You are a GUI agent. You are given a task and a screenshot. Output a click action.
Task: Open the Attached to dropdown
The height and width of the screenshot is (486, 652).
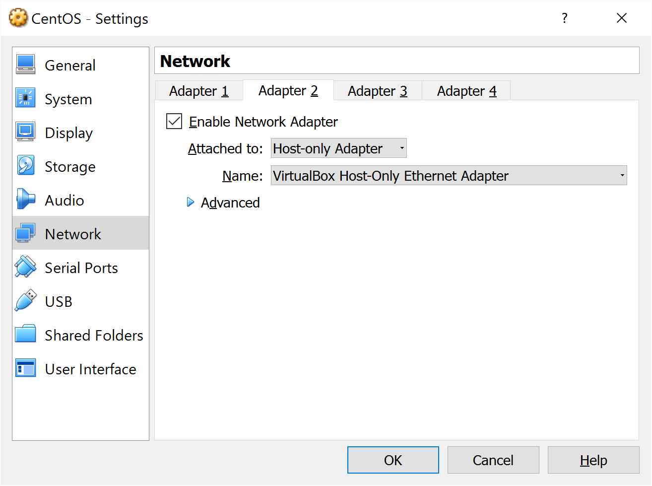click(338, 148)
